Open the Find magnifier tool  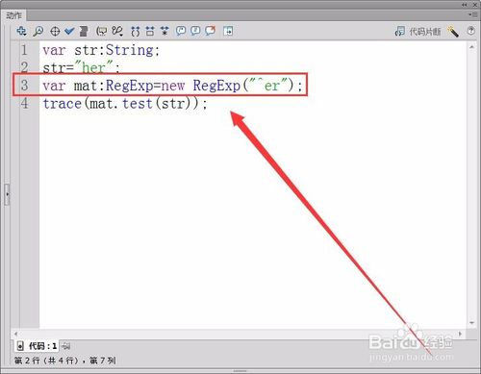coord(38,31)
